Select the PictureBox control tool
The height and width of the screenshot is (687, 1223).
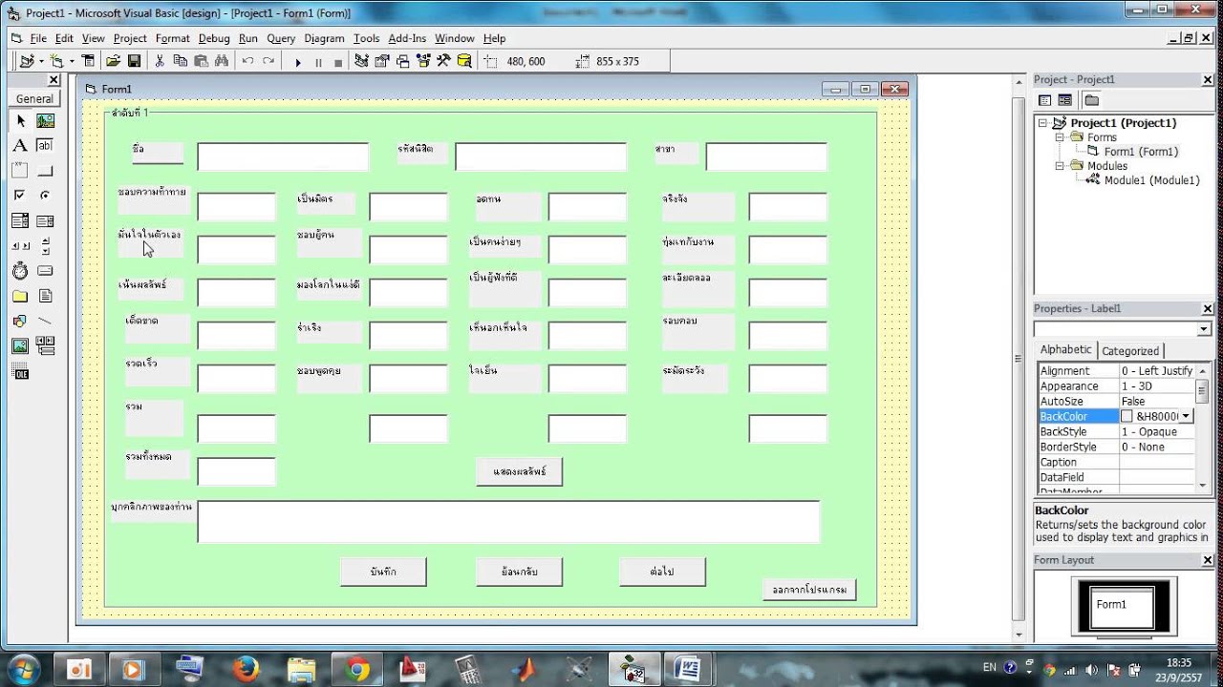click(45, 121)
